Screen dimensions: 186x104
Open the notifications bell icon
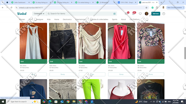[x=133, y=14]
